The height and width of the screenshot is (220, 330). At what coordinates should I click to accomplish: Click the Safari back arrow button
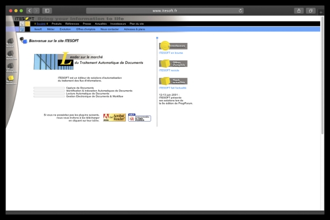click(x=29, y=10)
